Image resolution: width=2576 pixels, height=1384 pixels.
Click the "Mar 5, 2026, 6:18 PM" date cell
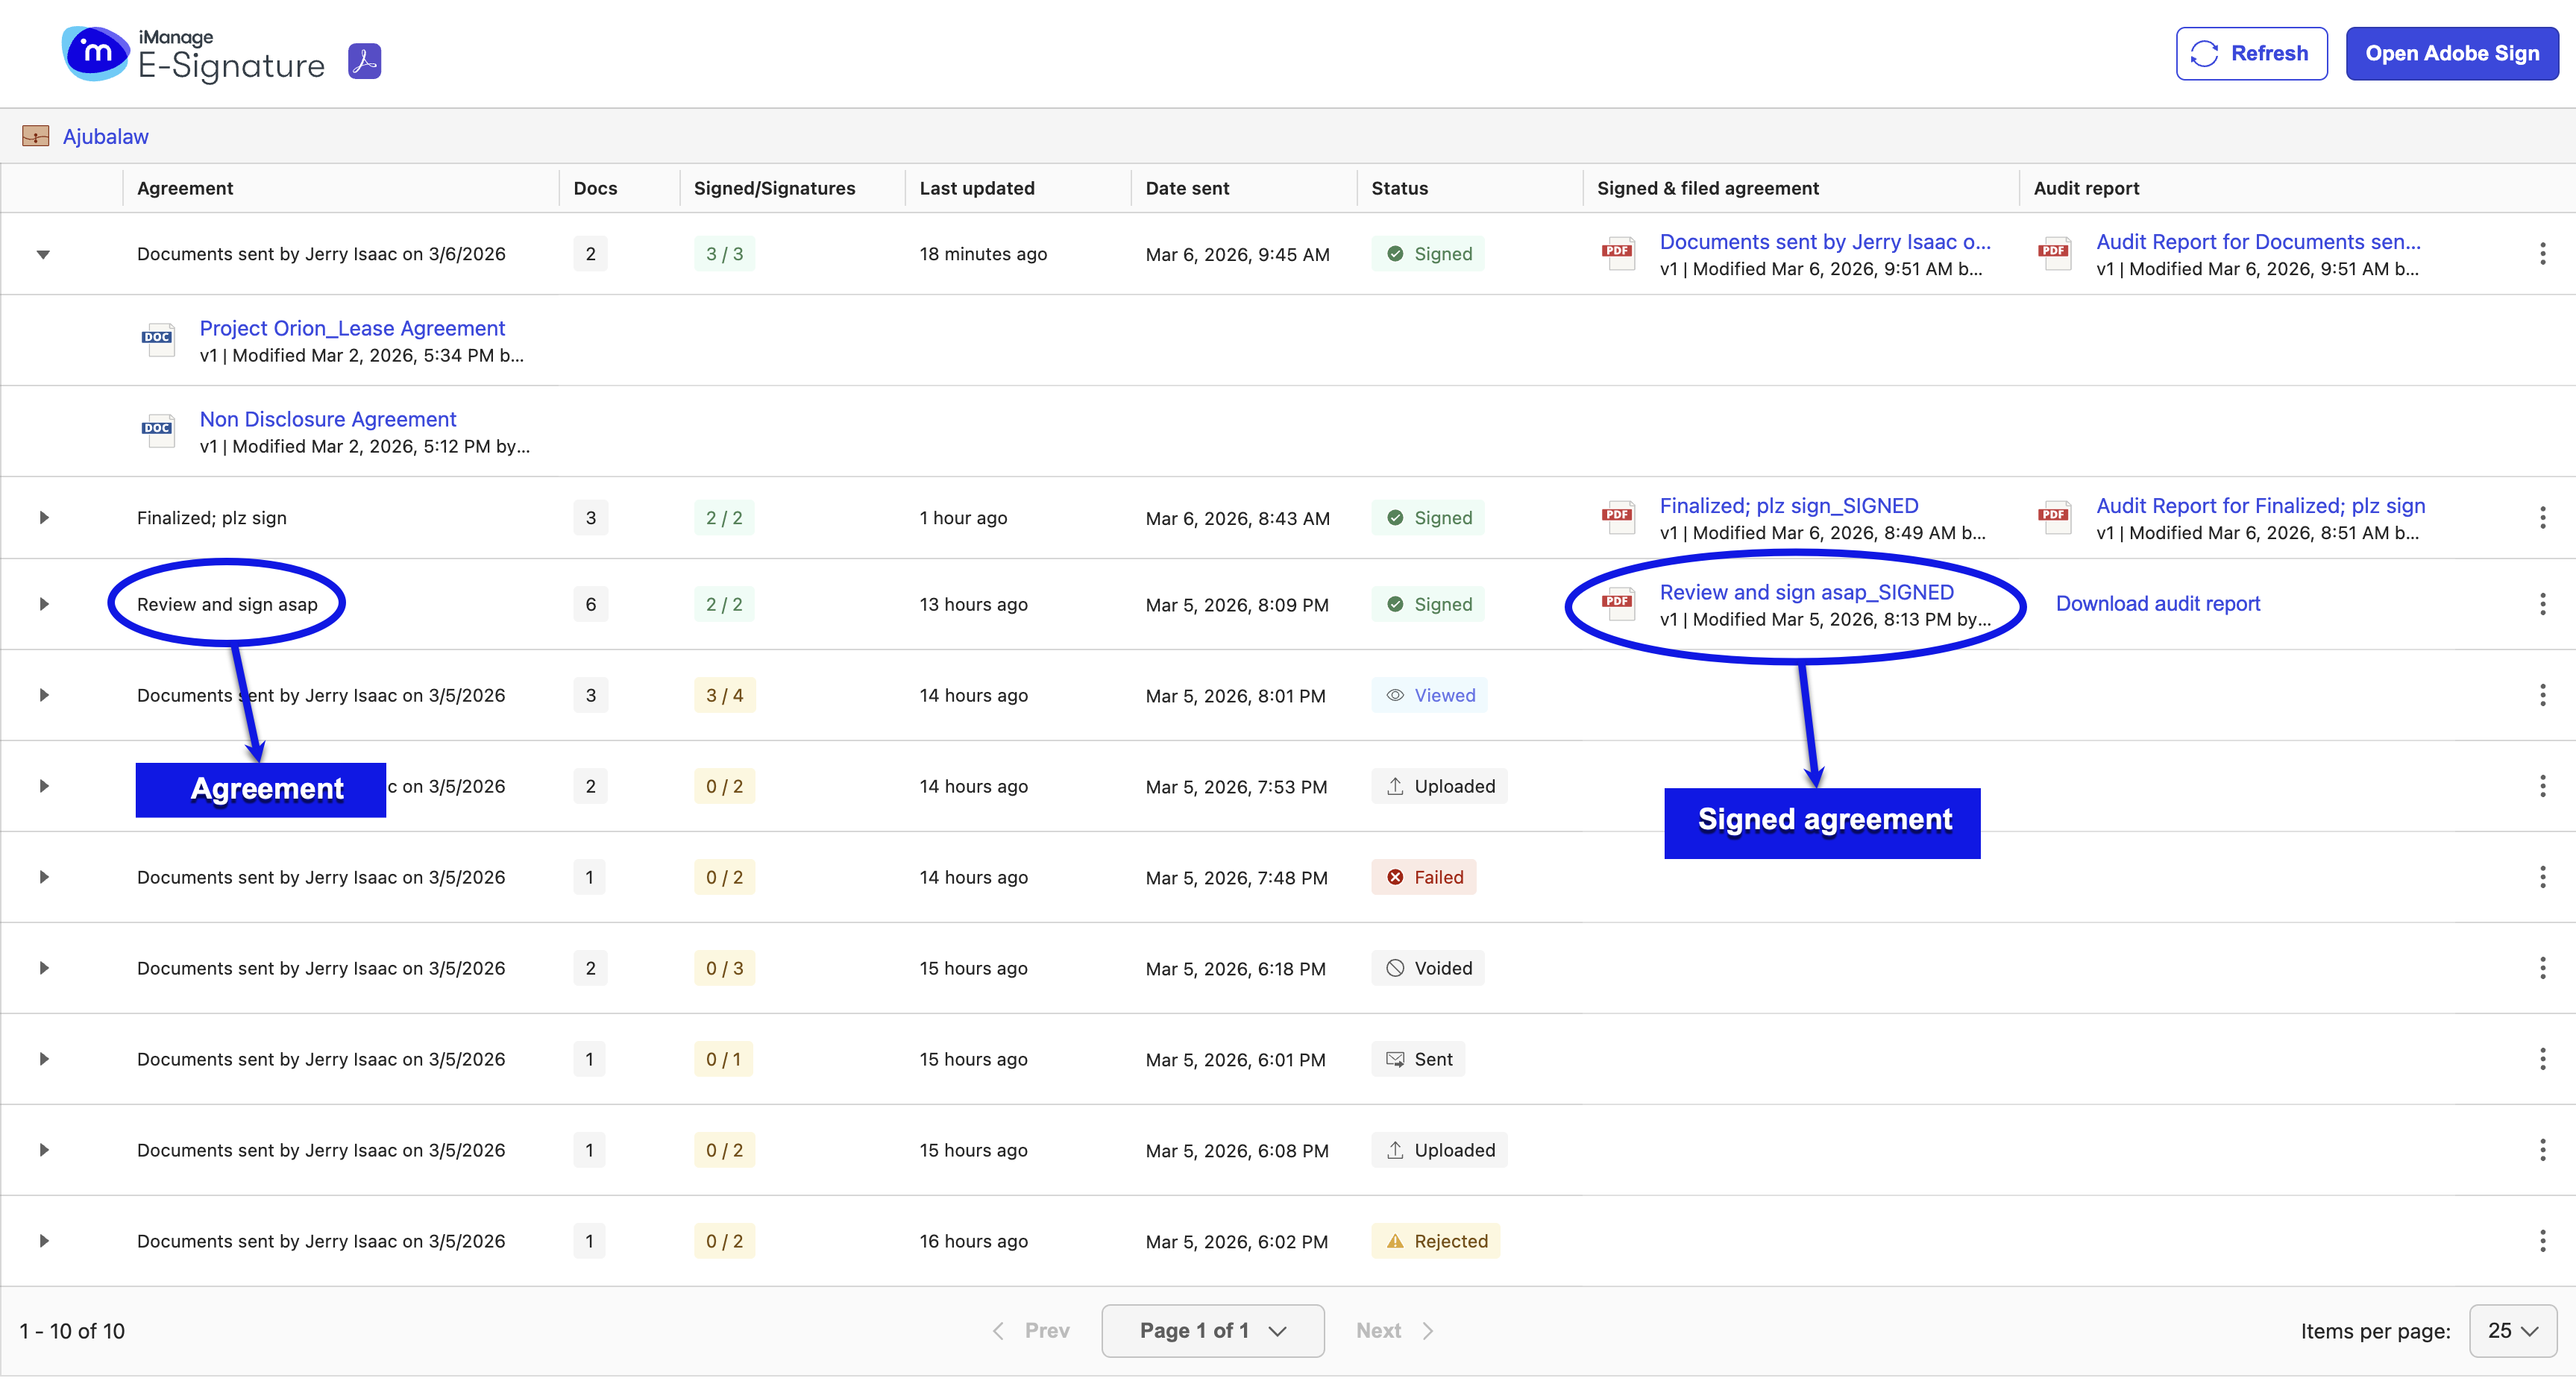pyautogui.click(x=1236, y=969)
